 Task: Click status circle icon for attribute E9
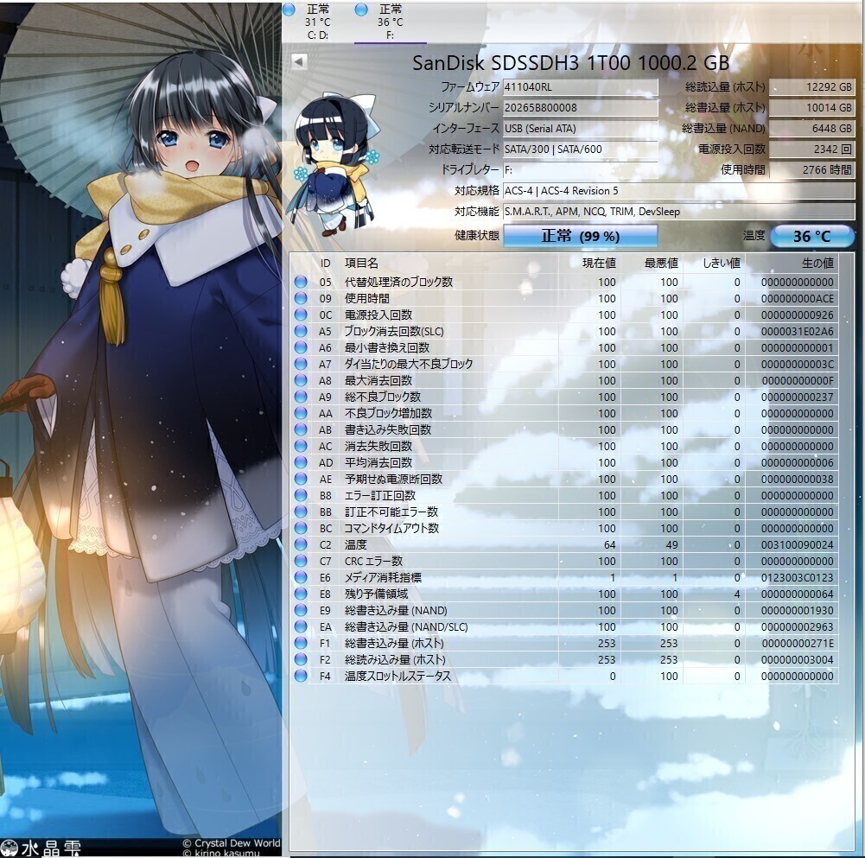[301, 610]
